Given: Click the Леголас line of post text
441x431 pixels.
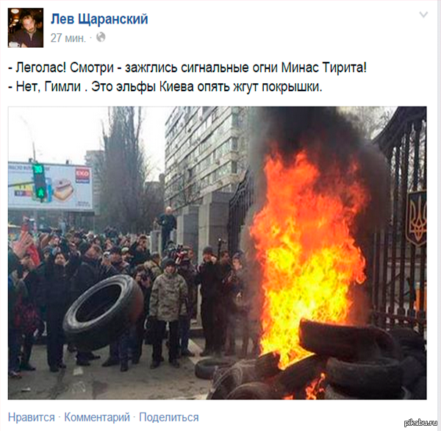Looking at the screenshot, I should [187, 68].
